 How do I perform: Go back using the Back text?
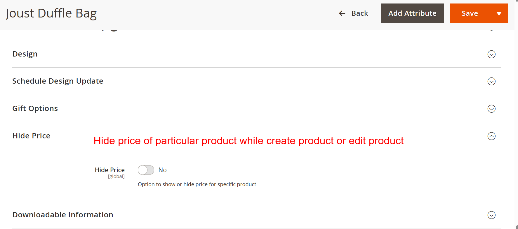[359, 13]
